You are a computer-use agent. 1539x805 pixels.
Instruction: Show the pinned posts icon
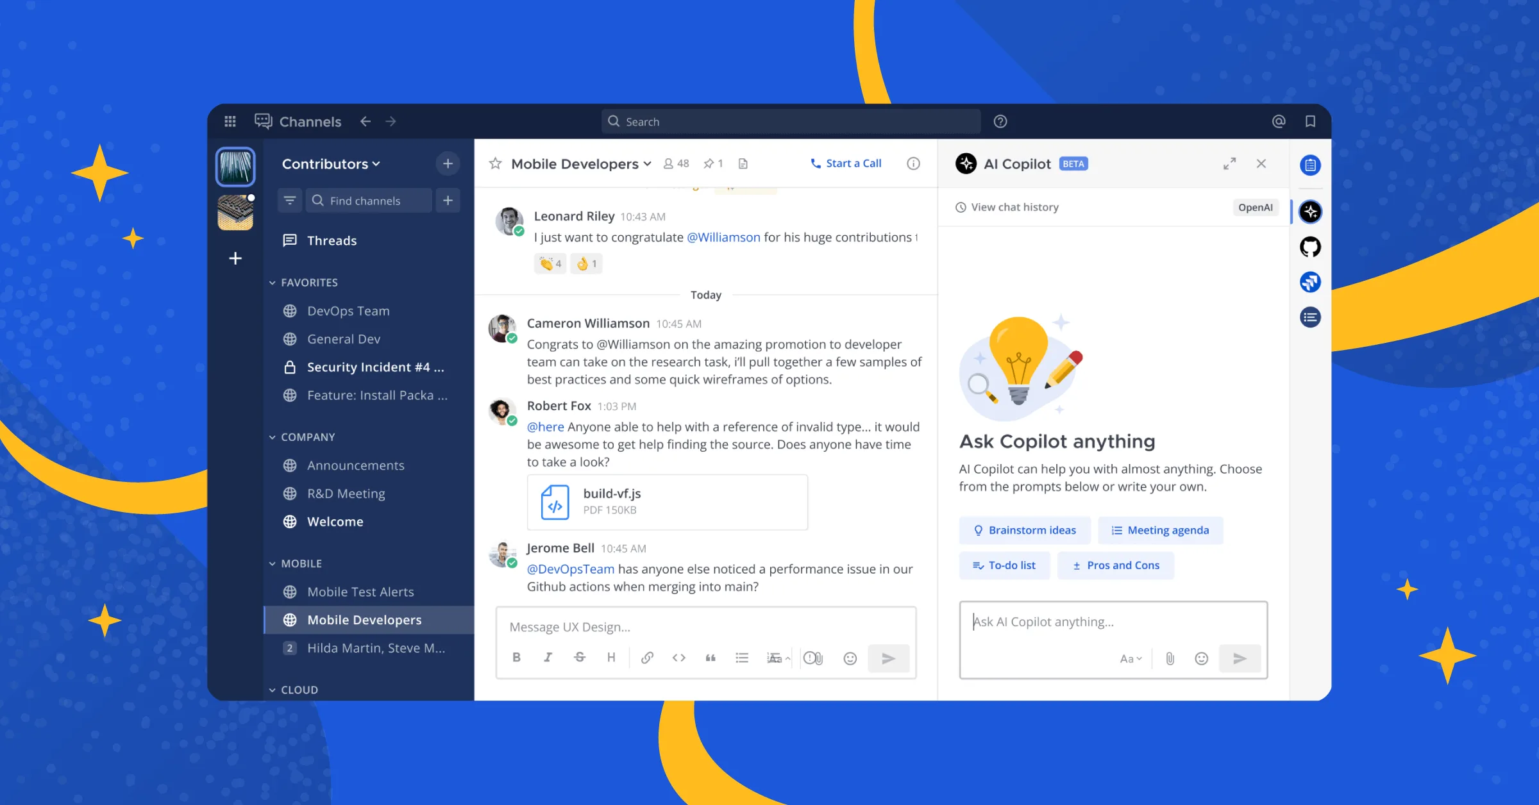(x=713, y=163)
